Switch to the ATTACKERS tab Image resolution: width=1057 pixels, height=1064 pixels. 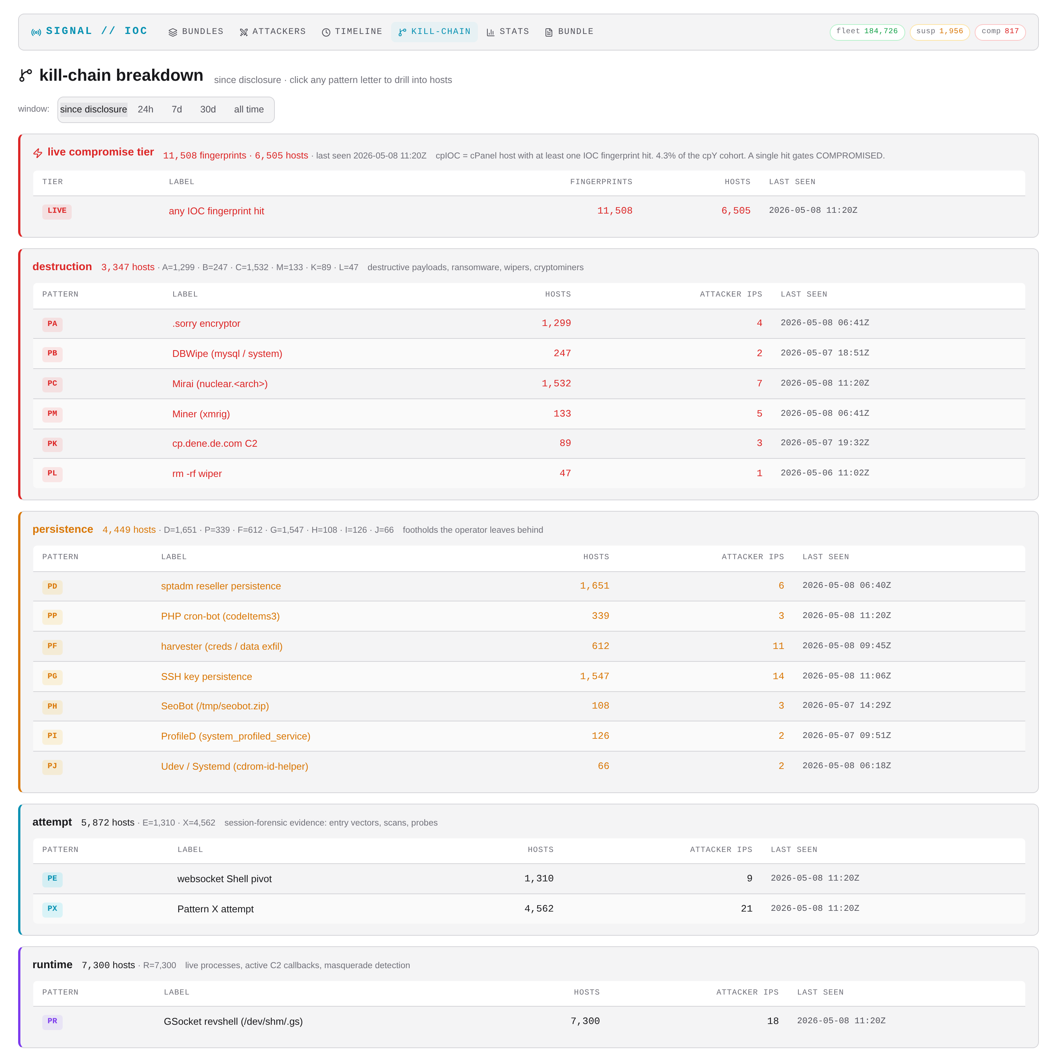point(273,32)
